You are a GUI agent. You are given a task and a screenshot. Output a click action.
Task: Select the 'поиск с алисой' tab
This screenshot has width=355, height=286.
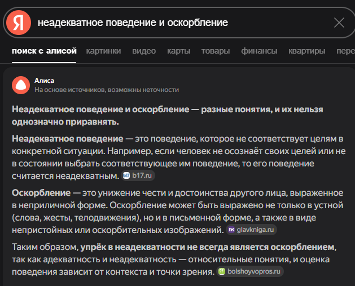(x=44, y=51)
